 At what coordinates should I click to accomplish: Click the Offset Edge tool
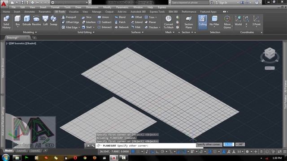tap(70, 22)
